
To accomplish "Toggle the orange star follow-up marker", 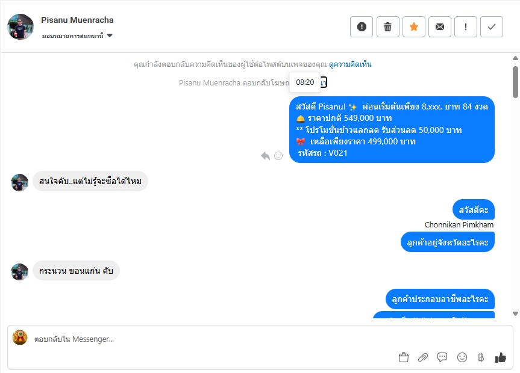I will [x=413, y=26].
